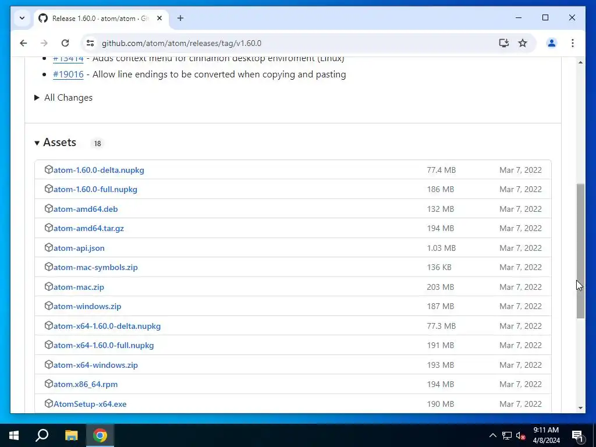This screenshot has height=447, width=596.
Task: Click the 18 assets count badge
Action: click(98, 143)
